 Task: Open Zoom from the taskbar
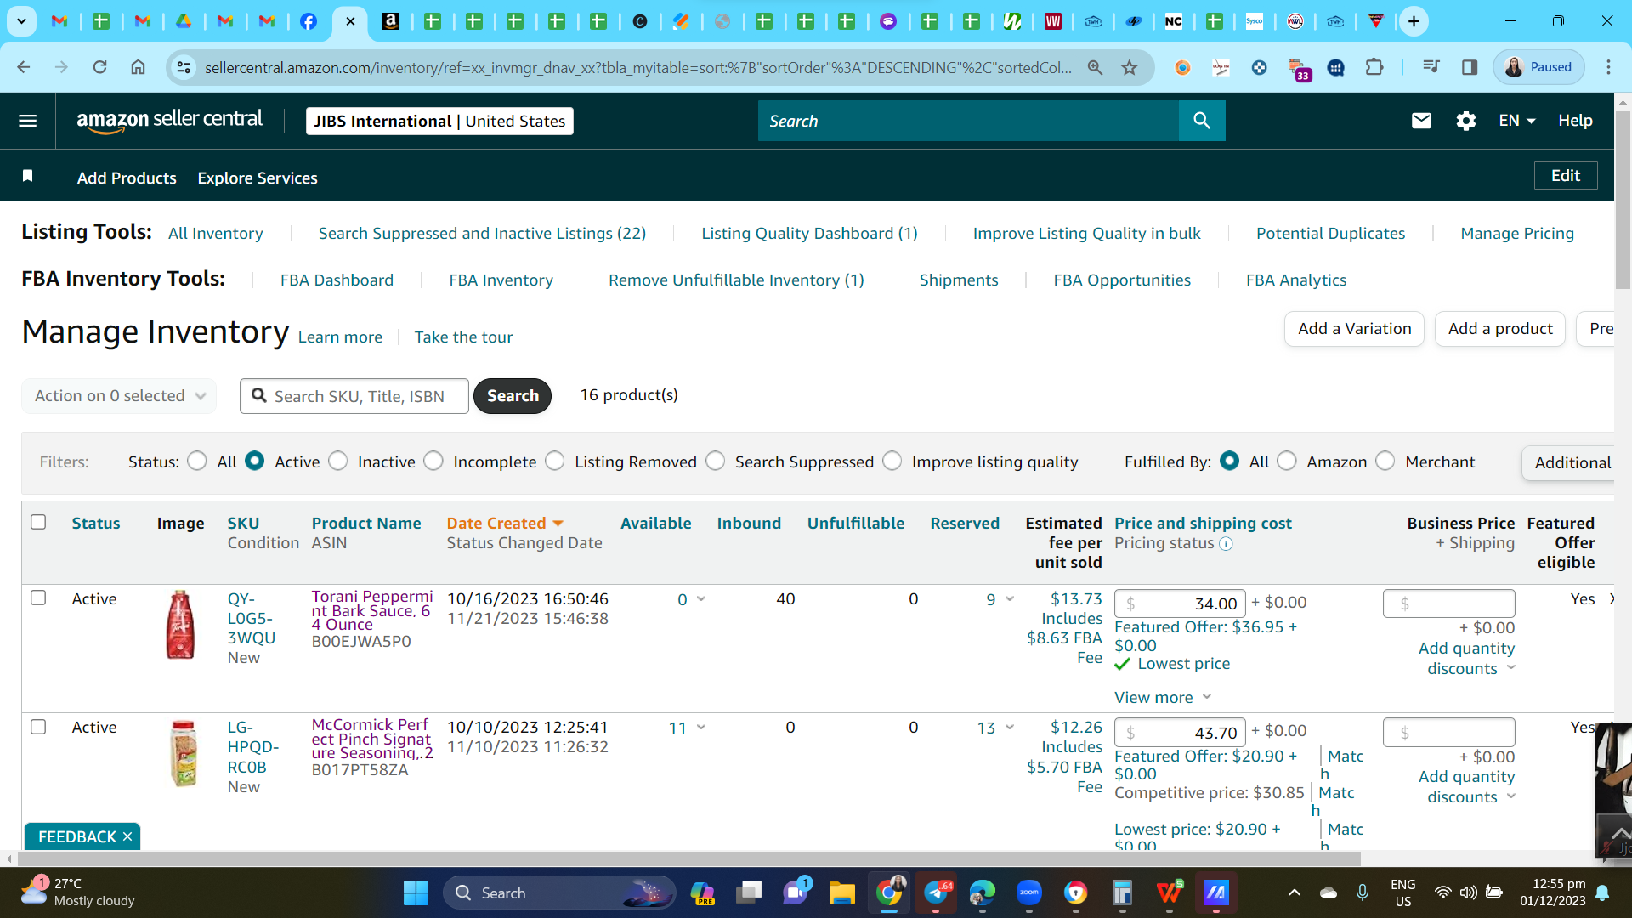pos(1029,892)
